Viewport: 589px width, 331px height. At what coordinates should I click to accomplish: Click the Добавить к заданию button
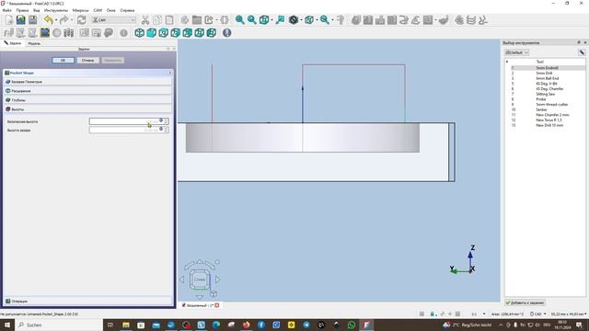tap(525, 302)
